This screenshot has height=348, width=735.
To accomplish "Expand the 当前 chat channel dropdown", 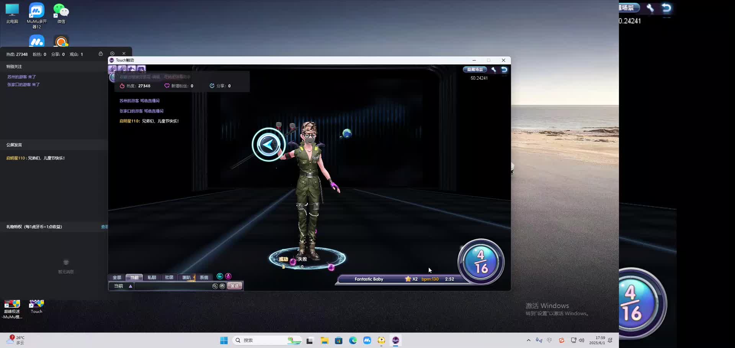I will pyautogui.click(x=131, y=286).
